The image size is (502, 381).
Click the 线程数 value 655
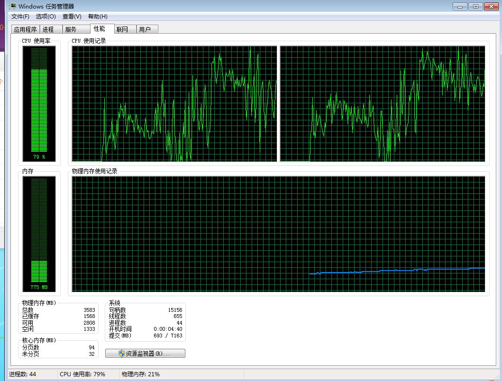click(178, 317)
